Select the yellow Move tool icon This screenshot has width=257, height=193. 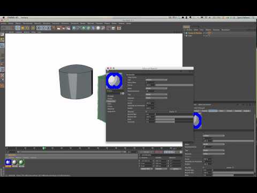point(22,28)
